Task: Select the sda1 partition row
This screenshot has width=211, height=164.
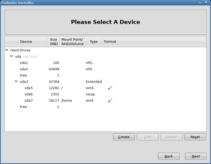Action: coord(105,63)
